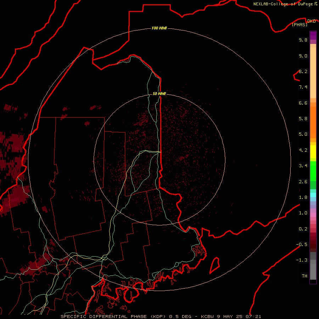Click the 6.6 value on color scale
The width and height of the screenshot is (319, 319).
click(x=303, y=103)
